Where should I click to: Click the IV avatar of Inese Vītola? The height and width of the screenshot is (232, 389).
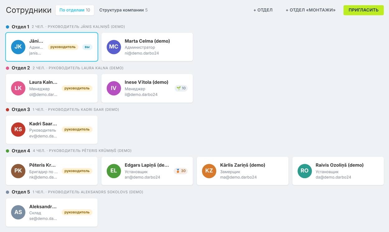coord(114,88)
